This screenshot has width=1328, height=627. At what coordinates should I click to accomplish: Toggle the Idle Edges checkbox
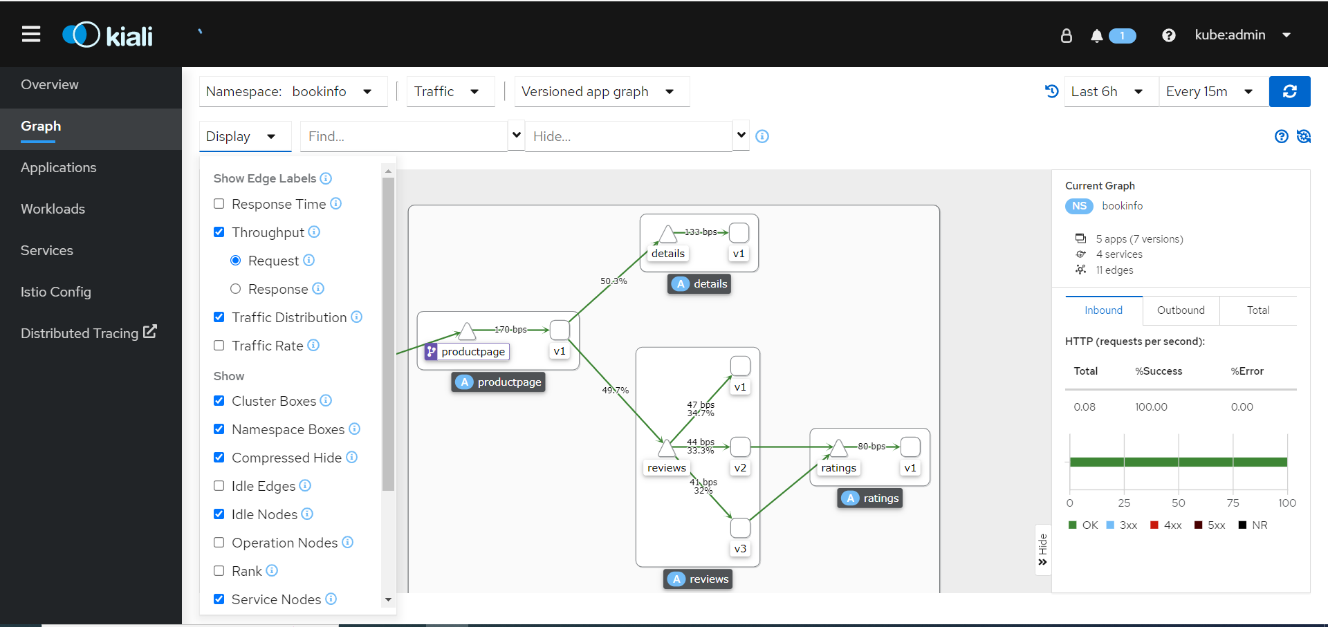219,486
